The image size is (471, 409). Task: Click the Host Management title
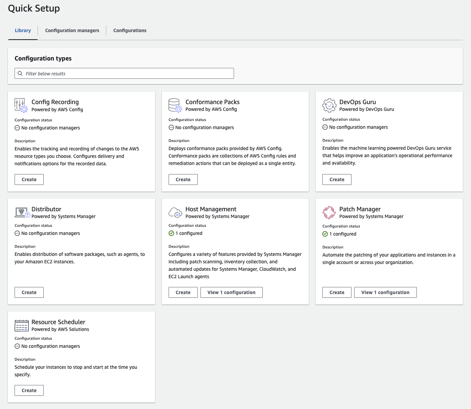211,209
